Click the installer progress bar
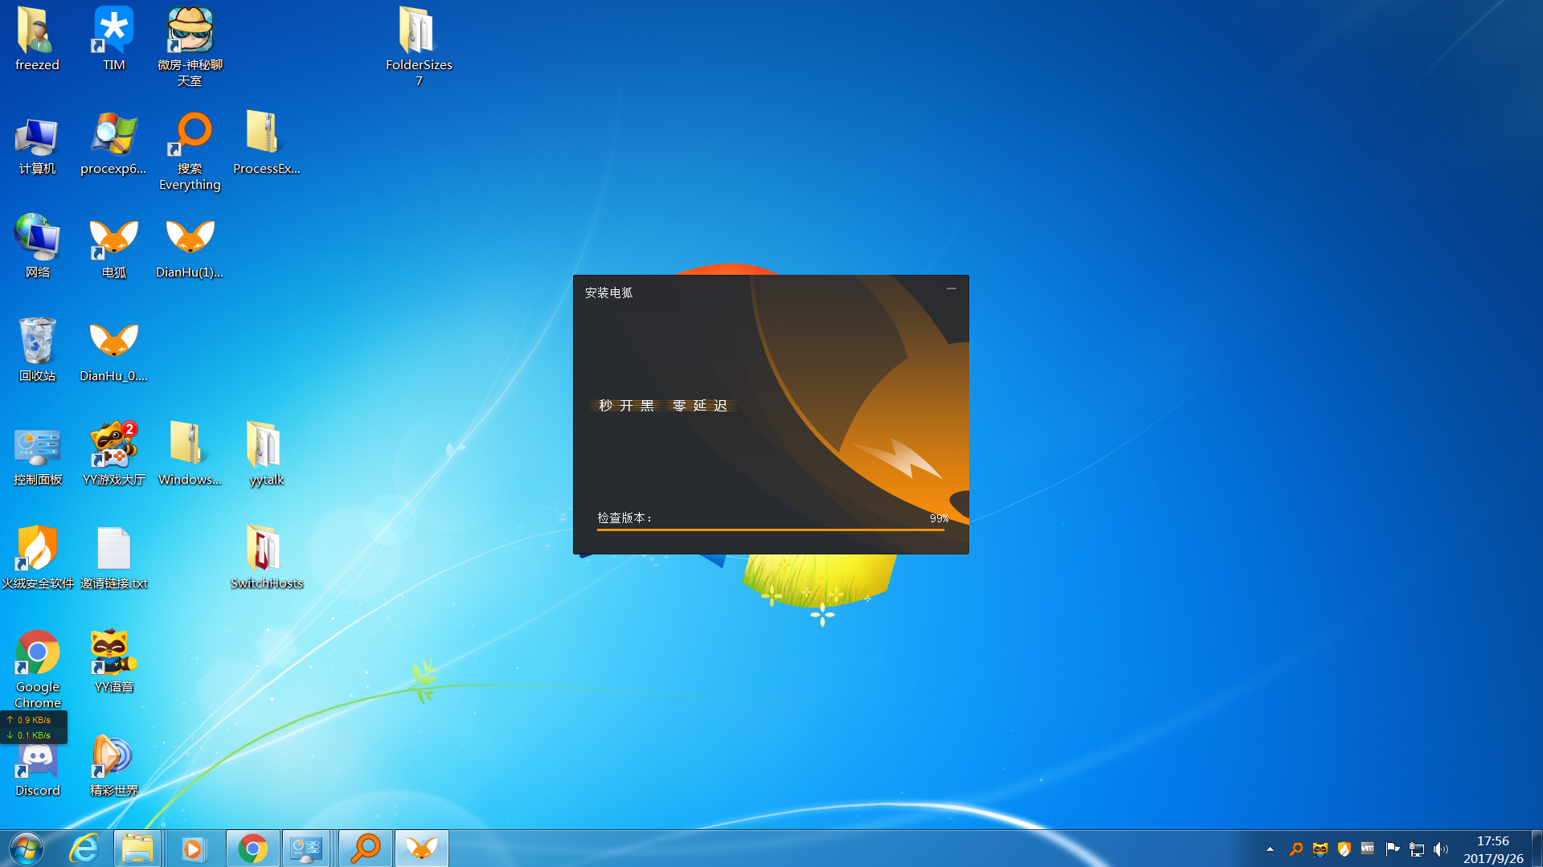1543x867 pixels. pyautogui.click(x=770, y=530)
